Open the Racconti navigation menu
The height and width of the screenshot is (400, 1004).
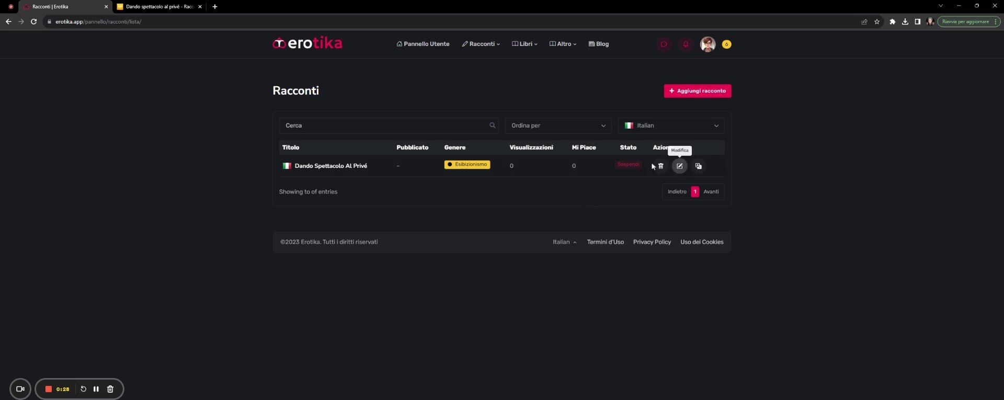pos(481,44)
